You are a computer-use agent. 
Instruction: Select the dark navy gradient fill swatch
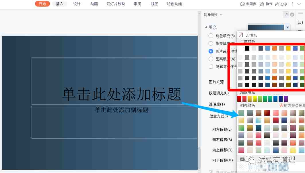281,99
